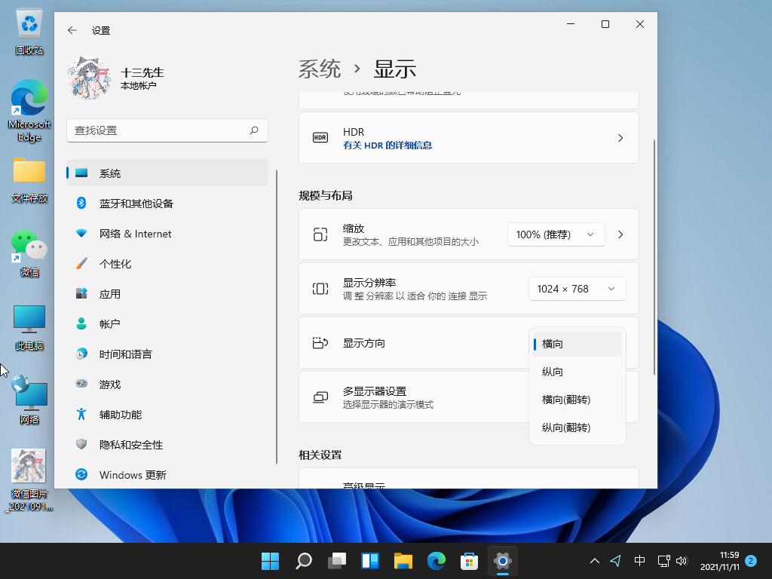This screenshot has width=772, height=579.
Task: Select the 个性化 sidebar icon
Action: [x=81, y=264]
